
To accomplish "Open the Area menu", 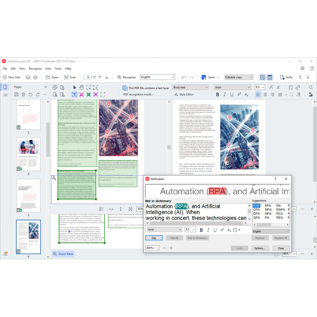I will click(48, 69).
